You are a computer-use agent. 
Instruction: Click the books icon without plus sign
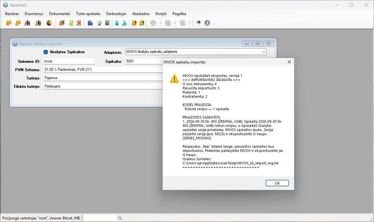(28, 23)
